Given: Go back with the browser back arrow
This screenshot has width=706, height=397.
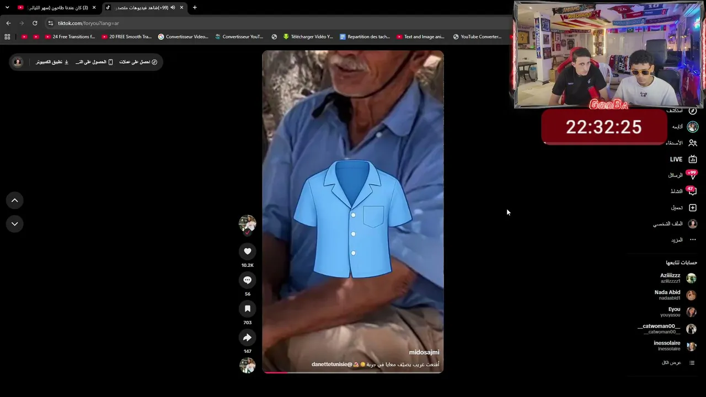Looking at the screenshot, I should [x=8, y=23].
